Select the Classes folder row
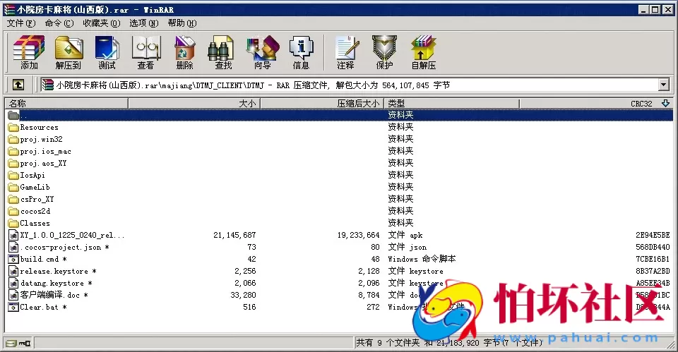Image resolution: width=678 pixels, height=352 pixels. (340, 224)
